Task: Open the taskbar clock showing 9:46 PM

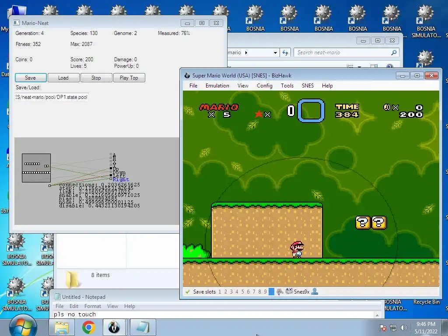Action: click(426, 328)
